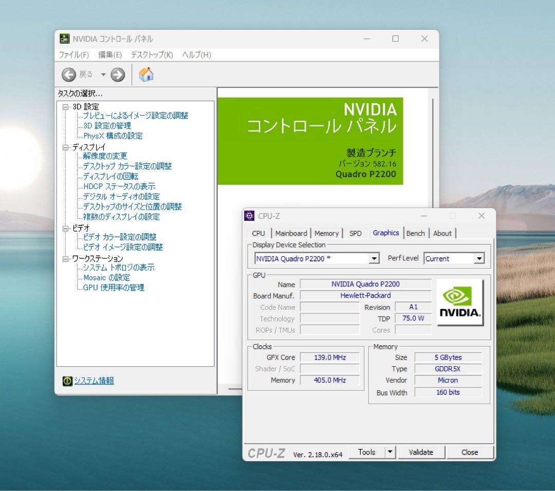Open the ファイル(F) menu
555x491 pixels.
pyautogui.click(x=73, y=55)
